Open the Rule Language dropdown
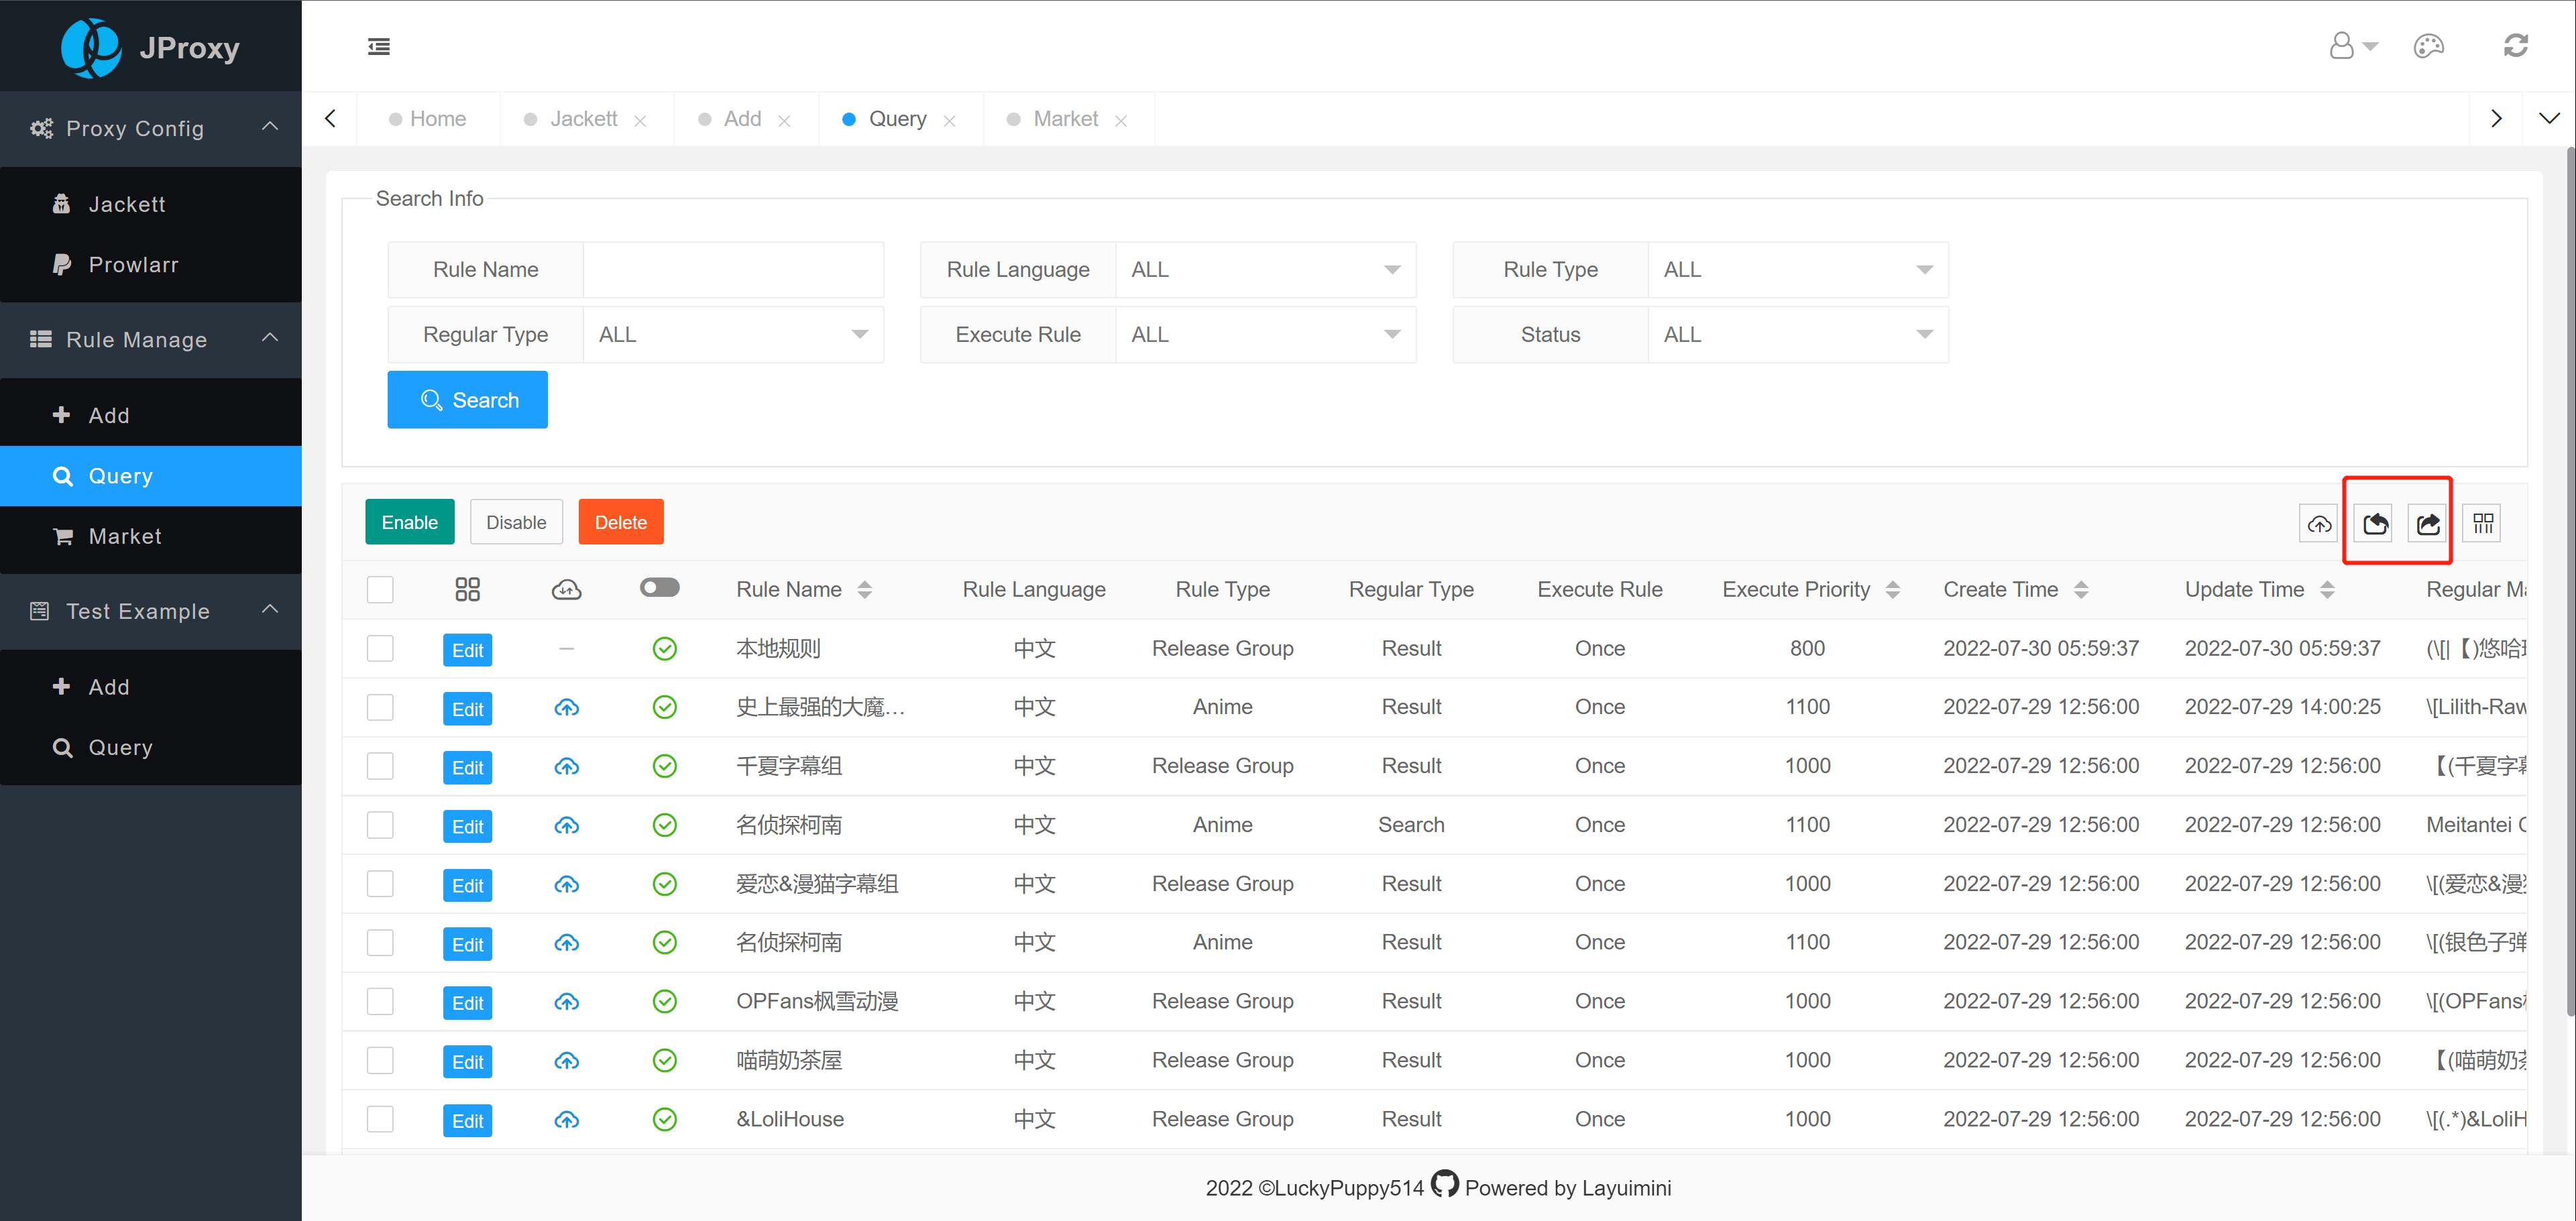 point(1265,270)
